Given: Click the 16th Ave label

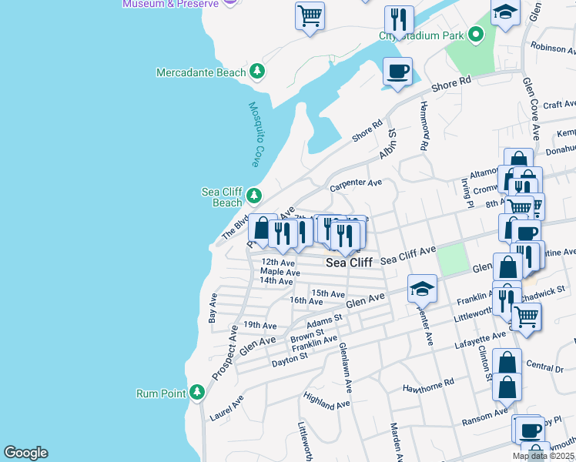Looking at the screenshot, I should (x=306, y=301).
